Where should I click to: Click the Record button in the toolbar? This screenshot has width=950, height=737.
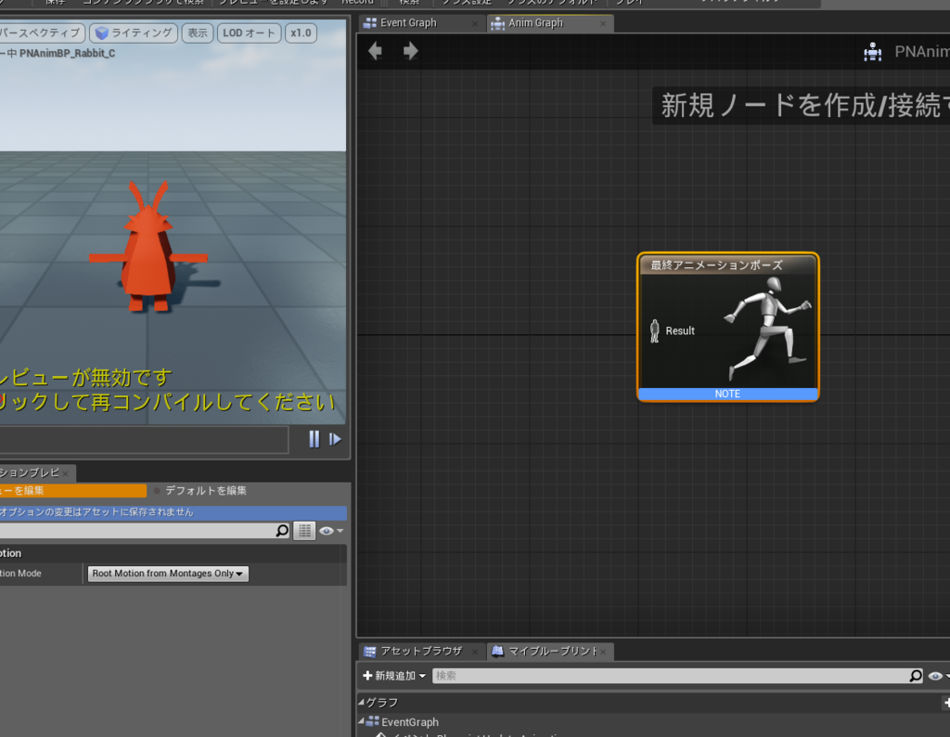[357, 3]
